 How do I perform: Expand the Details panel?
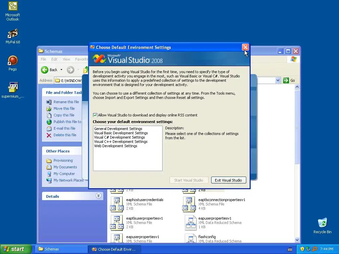[x=98, y=196]
